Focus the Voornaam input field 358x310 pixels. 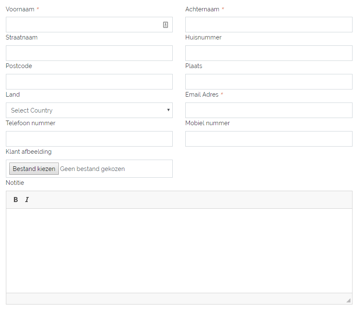[89, 25]
